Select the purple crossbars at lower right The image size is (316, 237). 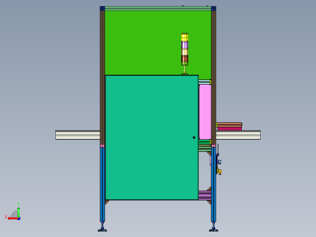205,196
